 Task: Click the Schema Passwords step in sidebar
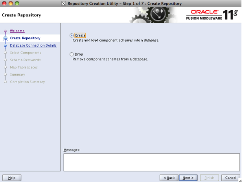(x=25, y=60)
